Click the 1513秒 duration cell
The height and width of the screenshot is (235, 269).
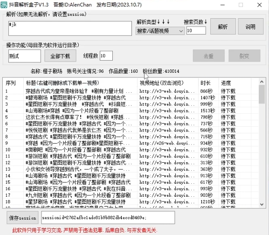point(207,111)
